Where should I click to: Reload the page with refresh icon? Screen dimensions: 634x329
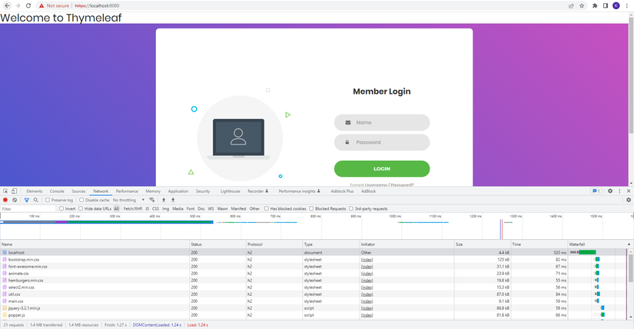28,5
